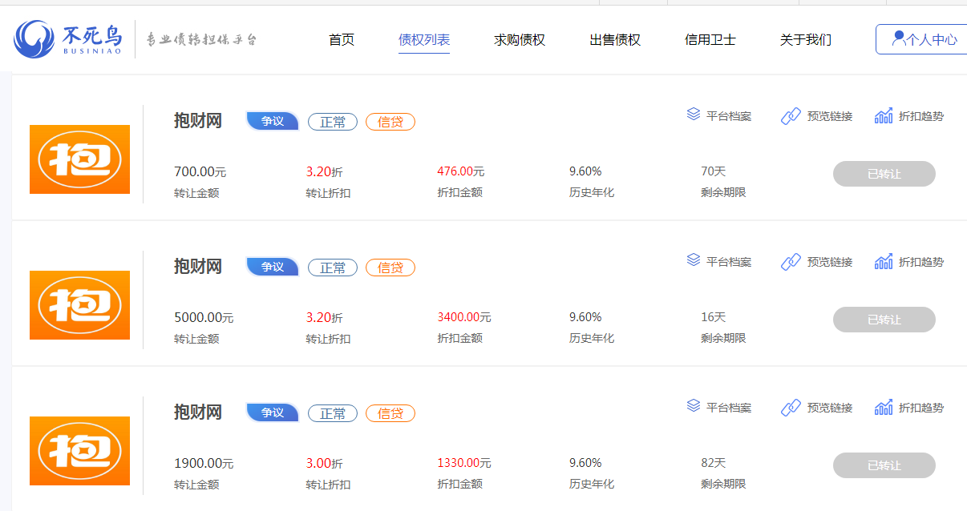Click 预览链接 chain icon for 1900.00元 listing
Image resolution: width=967 pixels, height=511 pixels.
click(791, 408)
